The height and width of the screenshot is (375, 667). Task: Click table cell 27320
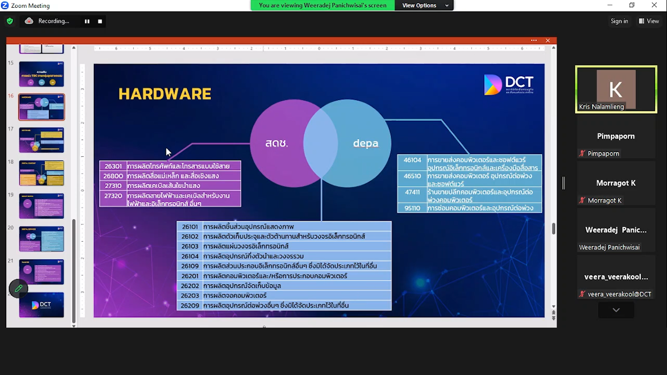pyautogui.click(x=113, y=199)
